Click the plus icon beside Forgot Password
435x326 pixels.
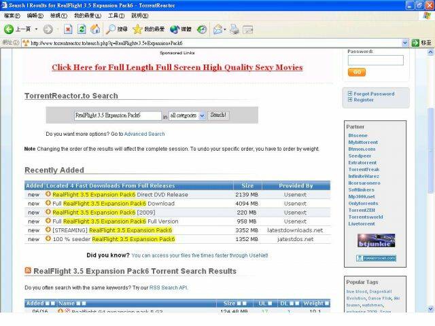350,94
